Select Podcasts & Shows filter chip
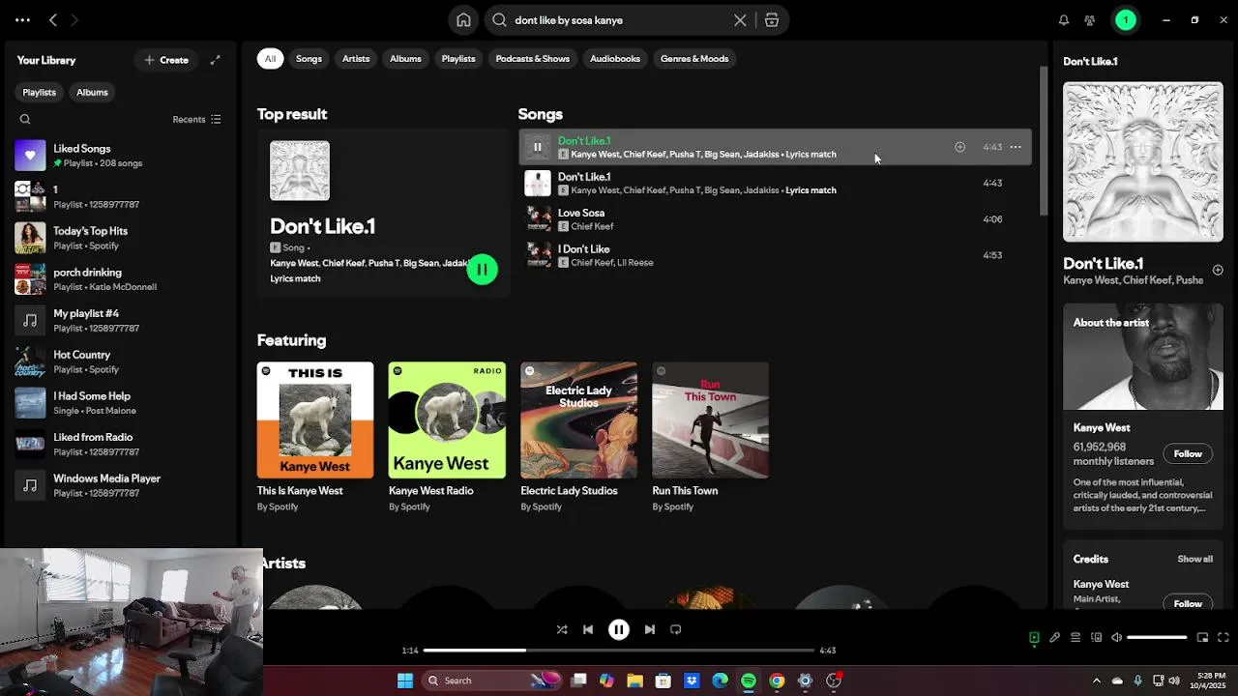The width and height of the screenshot is (1238, 696). [x=533, y=59]
